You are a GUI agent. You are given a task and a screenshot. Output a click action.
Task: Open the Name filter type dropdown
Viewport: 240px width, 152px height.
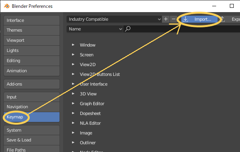click(x=95, y=29)
